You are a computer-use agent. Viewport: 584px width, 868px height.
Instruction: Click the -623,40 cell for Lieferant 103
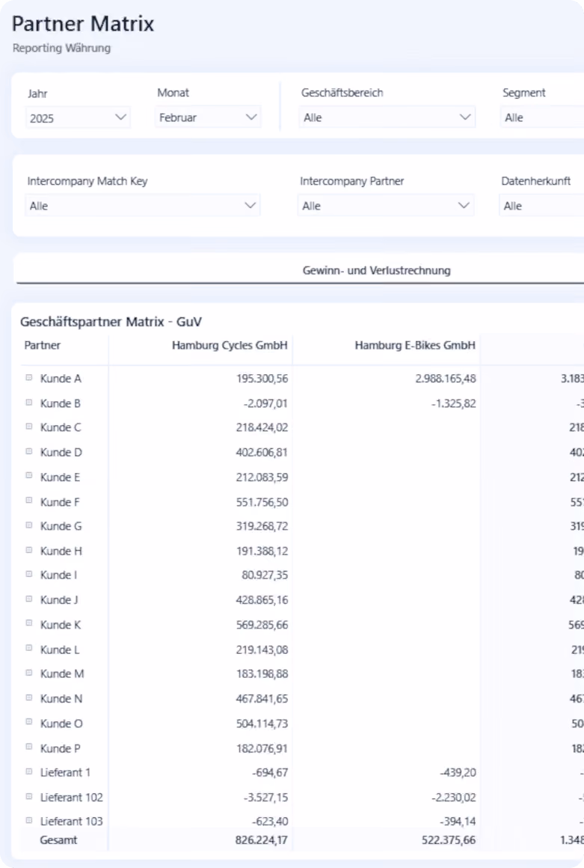[x=270, y=822]
